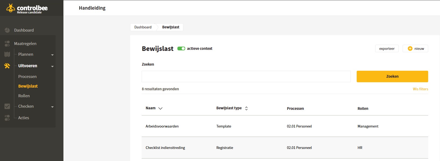Image resolution: width=440 pixels, height=161 pixels.
Task: Open Acties in the sidebar
Action: coord(24,118)
